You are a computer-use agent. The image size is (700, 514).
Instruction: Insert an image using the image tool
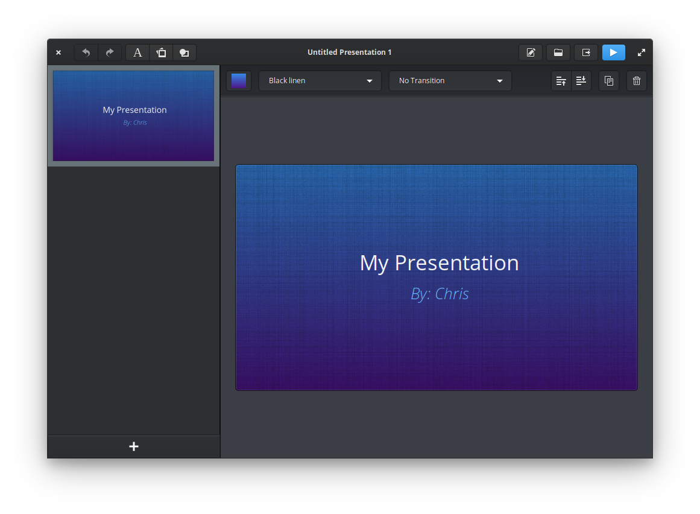coord(161,52)
